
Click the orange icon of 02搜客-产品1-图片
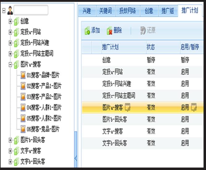(x=23, y=86)
